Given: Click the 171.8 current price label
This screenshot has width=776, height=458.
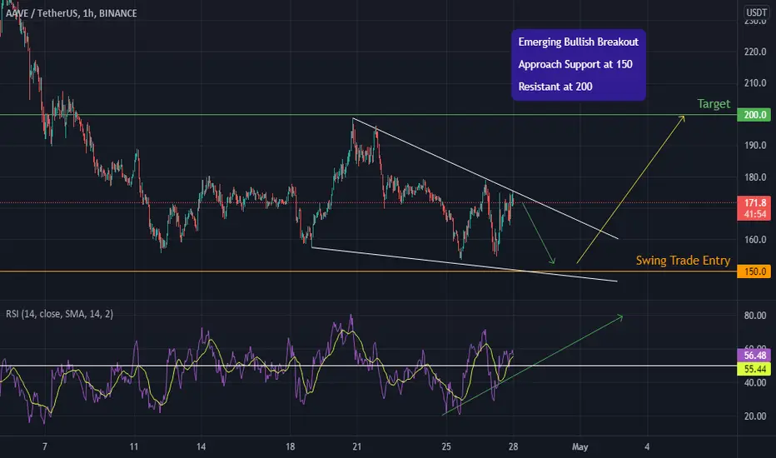Looking at the screenshot, I should click(x=754, y=202).
